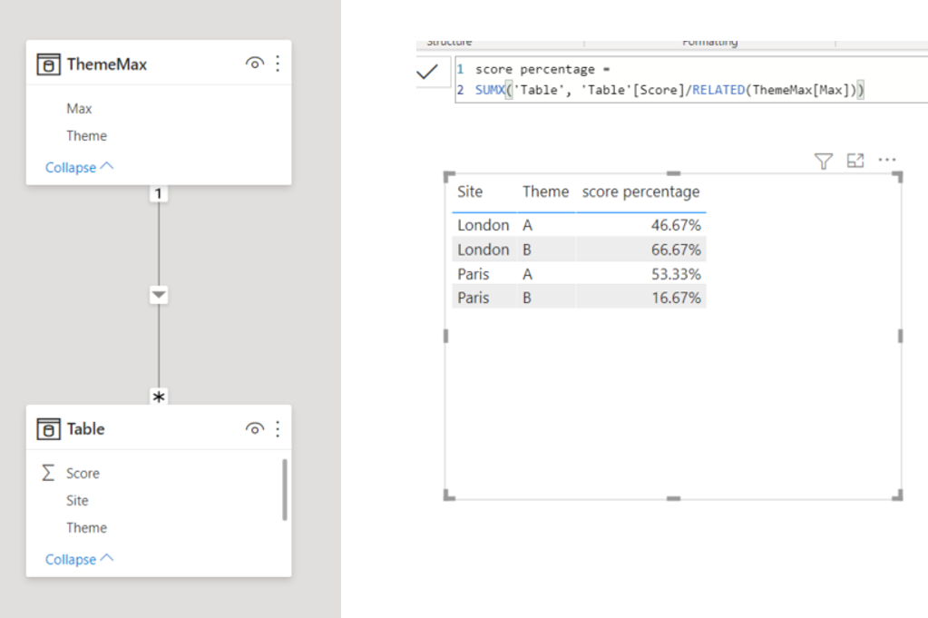
Task: Collapse the Table card fields
Action: (79, 559)
